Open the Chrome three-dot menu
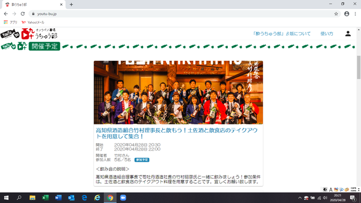 point(355,14)
